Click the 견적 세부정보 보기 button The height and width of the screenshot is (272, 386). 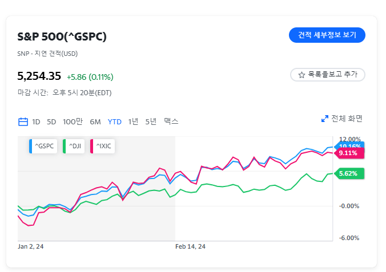(x=327, y=35)
